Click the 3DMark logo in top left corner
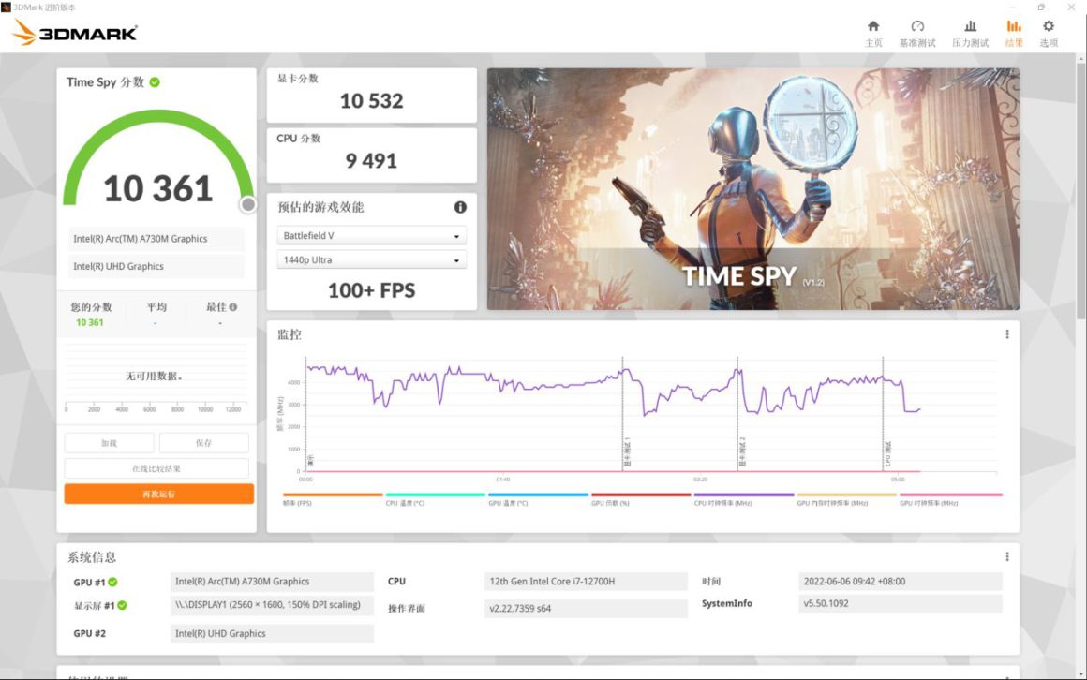1087x680 pixels. click(x=73, y=30)
